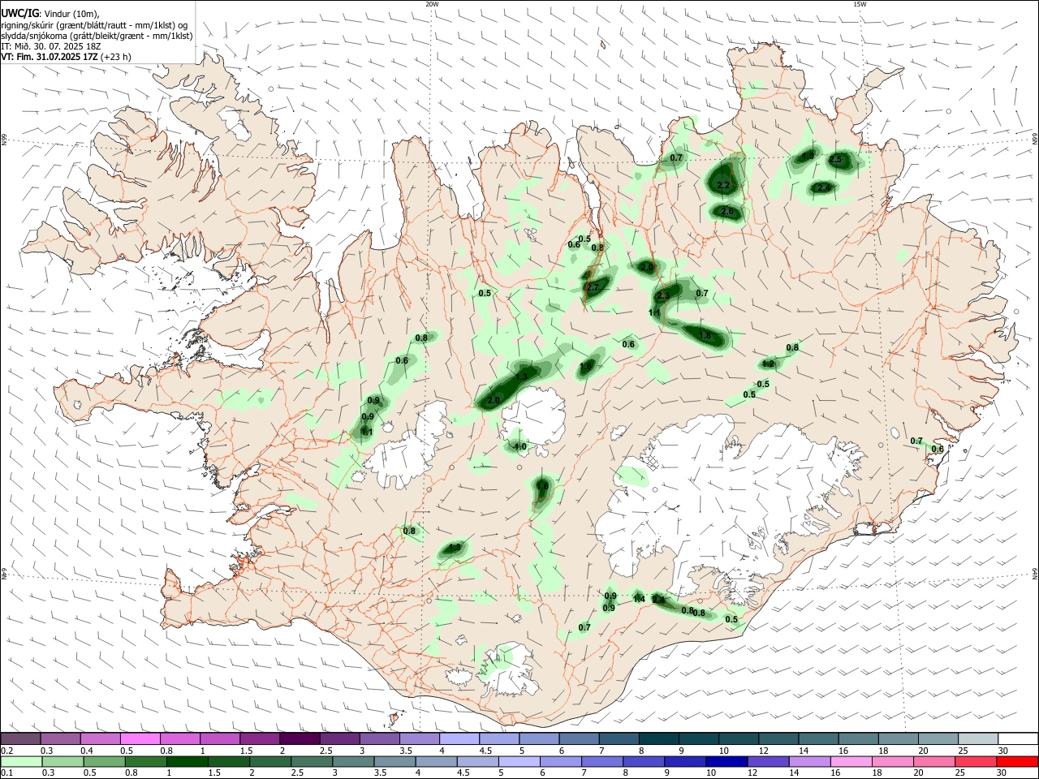Image resolution: width=1039 pixels, height=779 pixels.
Task: Select upper-row swatch starting at 18
Action: pos(898,739)
